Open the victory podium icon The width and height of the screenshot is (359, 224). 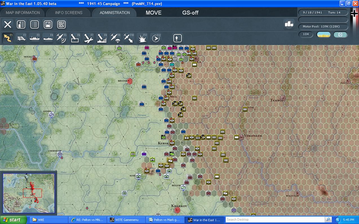click(289, 24)
